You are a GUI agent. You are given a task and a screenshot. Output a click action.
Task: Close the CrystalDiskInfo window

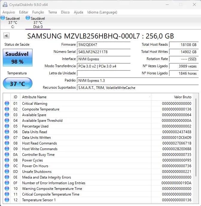click(194, 4)
